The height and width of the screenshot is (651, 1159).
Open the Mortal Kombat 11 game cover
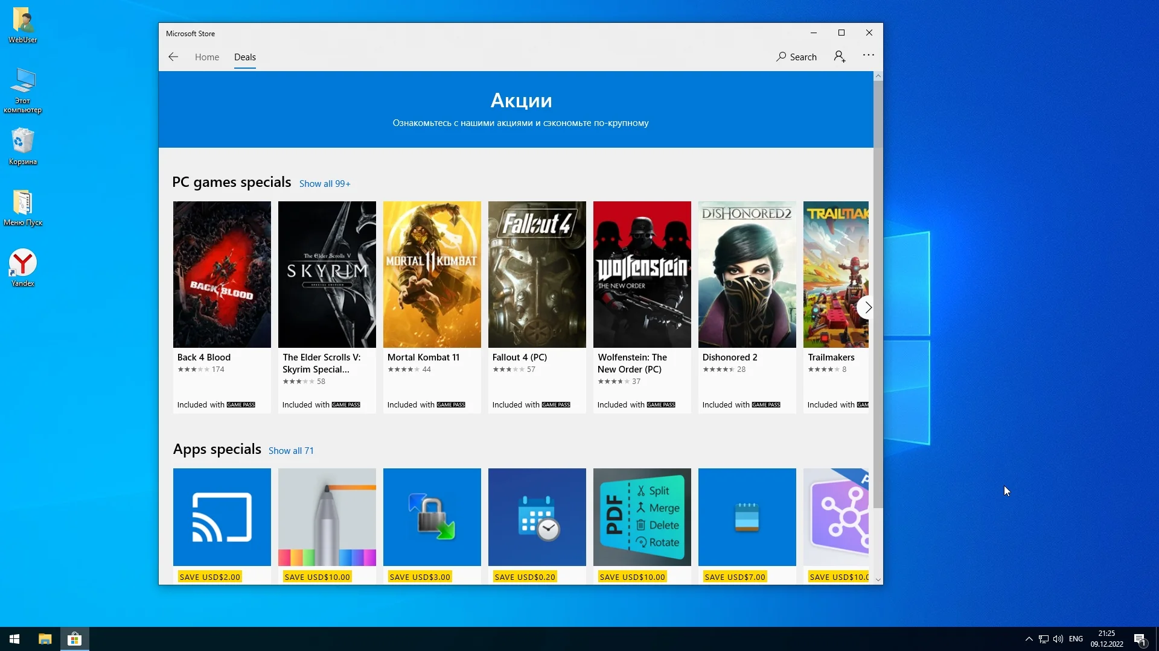click(x=432, y=274)
